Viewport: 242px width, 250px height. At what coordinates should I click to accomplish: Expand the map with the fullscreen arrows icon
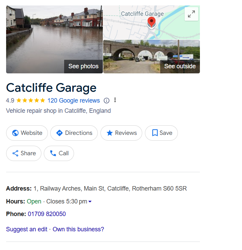click(x=191, y=14)
